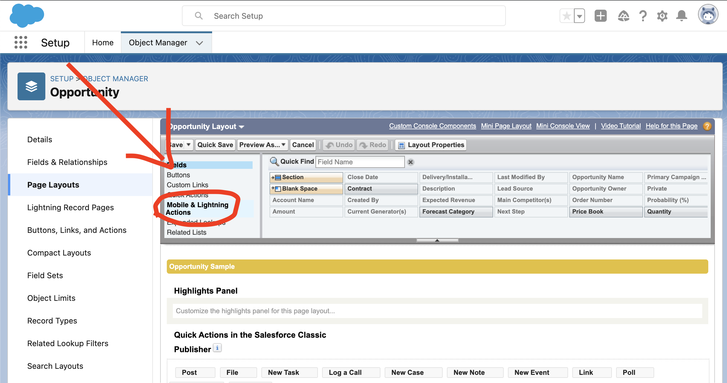Image resolution: width=727 pixels, height=383 pixels.
Task: Open Compact Layouts in the sidebar
Action: (59, 253)
